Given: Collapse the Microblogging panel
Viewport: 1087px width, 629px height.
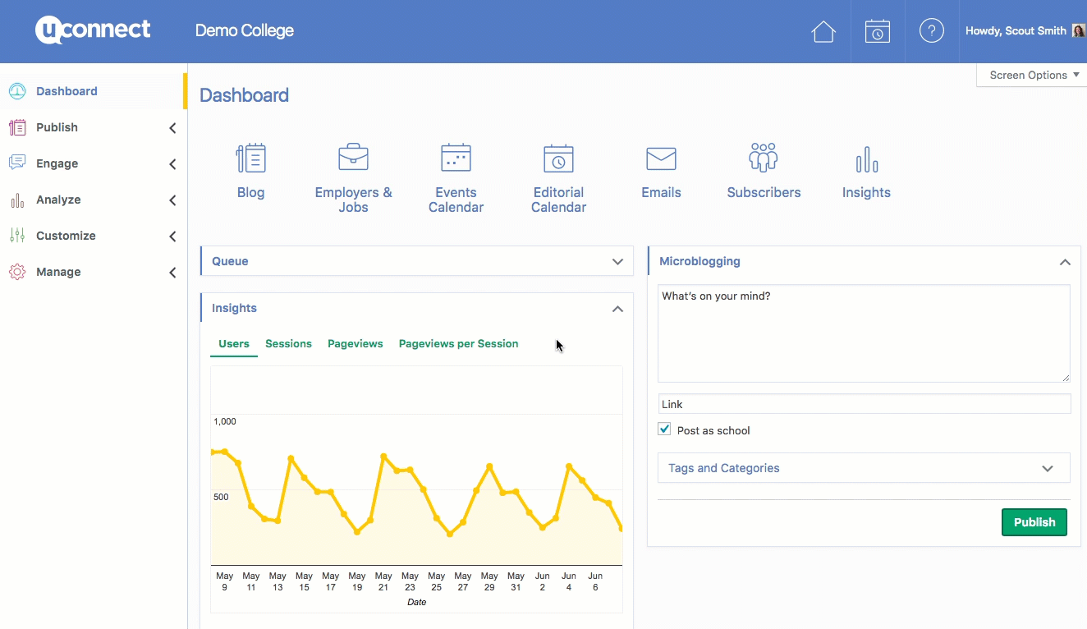Looking at the screenshot, I should point(1065,262).
